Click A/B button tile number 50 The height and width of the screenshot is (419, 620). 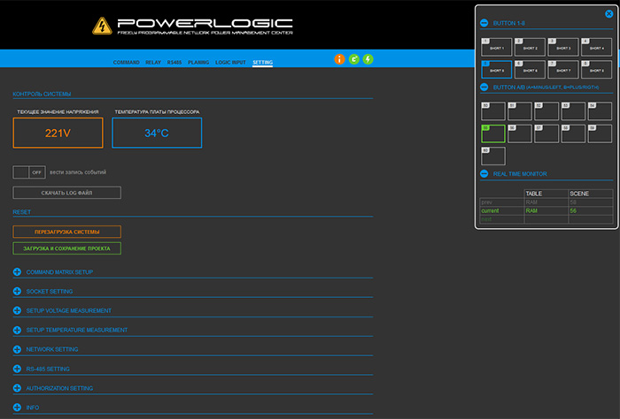(493, 111)
